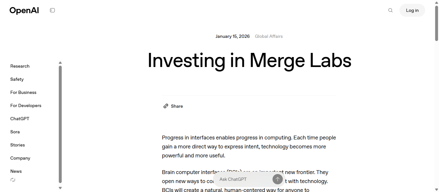This screenshot has width=439, height=192.
Task: Log in to OpenAI
Action: point(412,10)
